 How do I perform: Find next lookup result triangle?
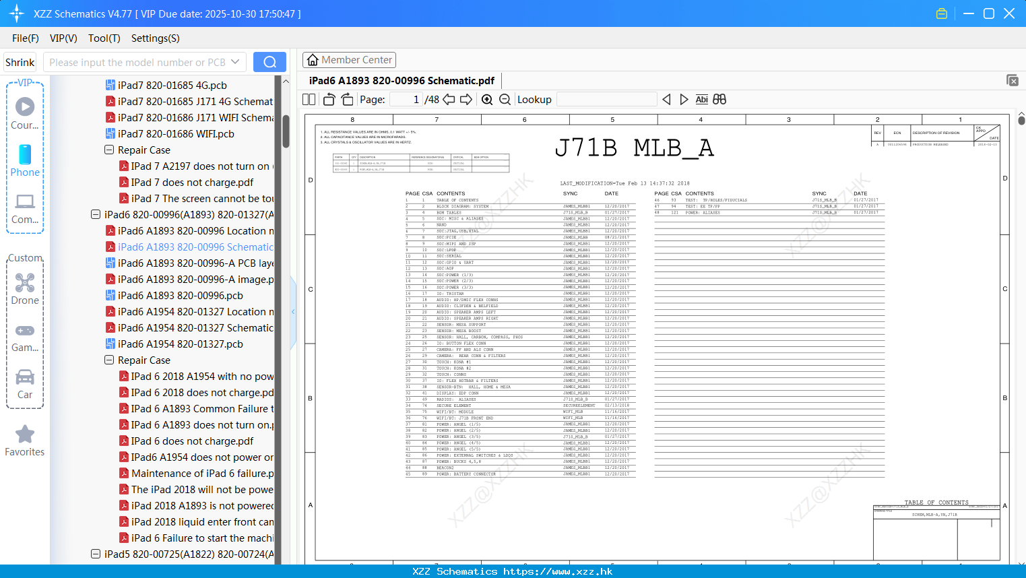[x=684, y=99]
